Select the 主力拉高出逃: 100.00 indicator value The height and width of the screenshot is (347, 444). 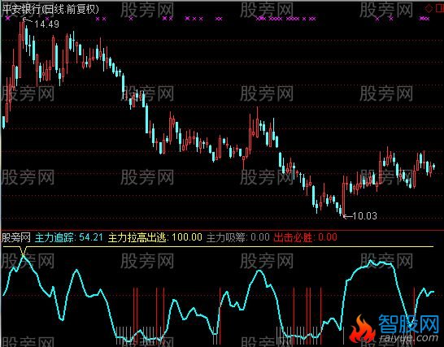(155, 237)
